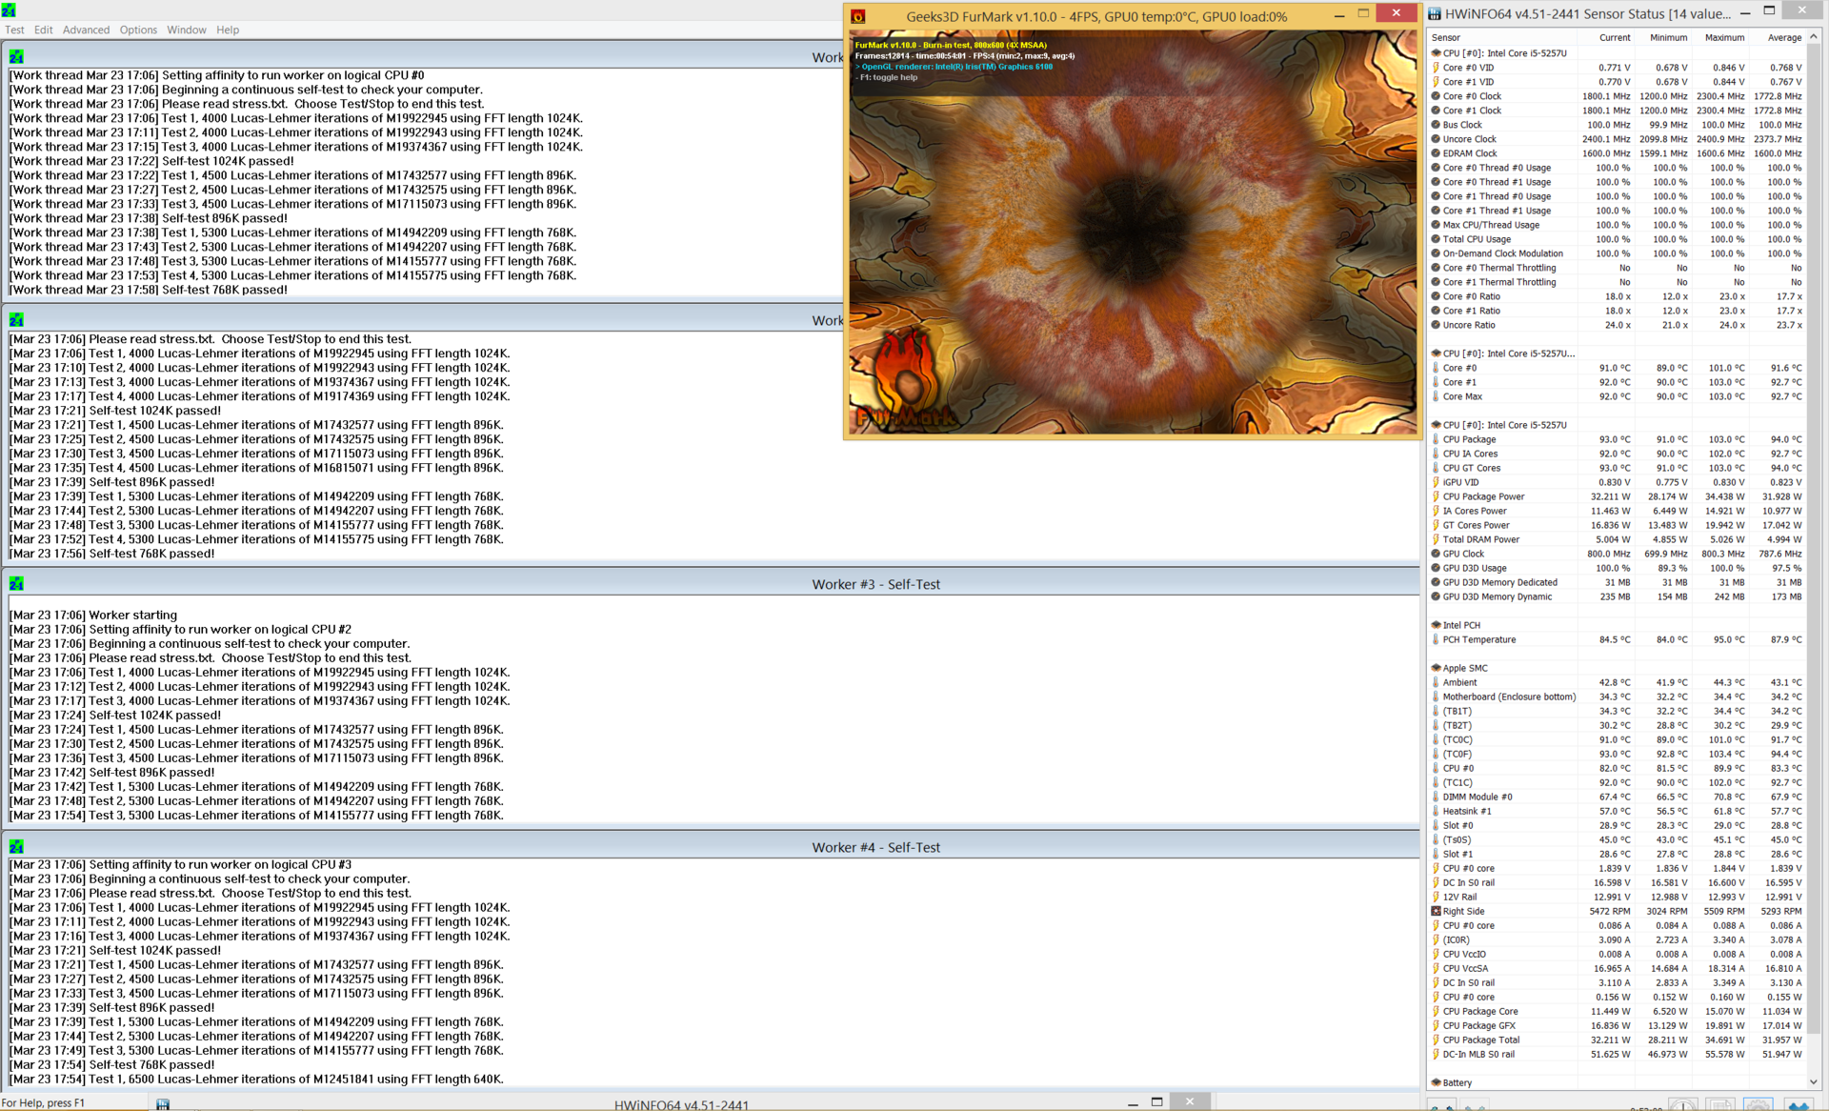Open the Window menu
Viewport: 1829px width, 1111px height.
click(187, 30)
